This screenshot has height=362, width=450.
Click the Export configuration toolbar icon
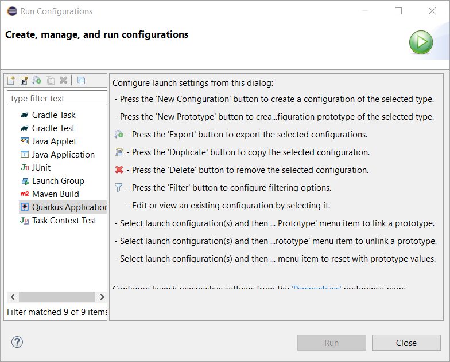(37, 81)
